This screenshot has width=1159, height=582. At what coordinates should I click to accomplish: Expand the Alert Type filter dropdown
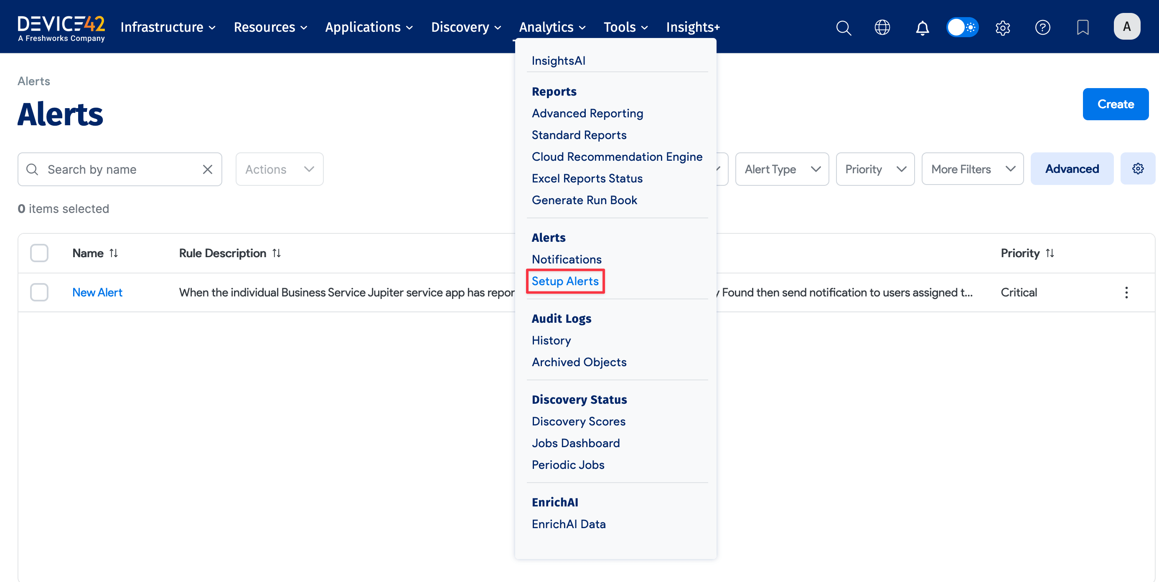coord(782,170)
